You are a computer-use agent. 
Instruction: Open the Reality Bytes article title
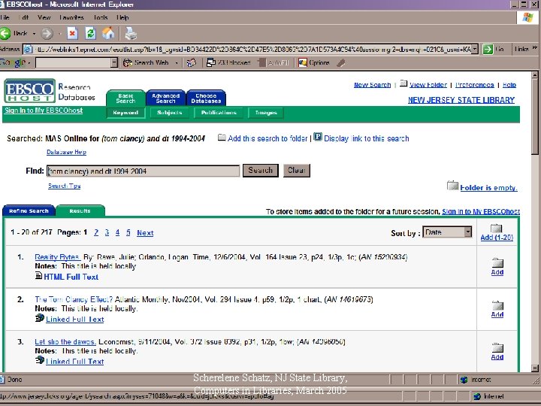point(57,257)
